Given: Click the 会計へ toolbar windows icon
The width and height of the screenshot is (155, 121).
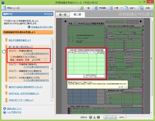Looking at the screenshot, I should (x=126, y=8).
